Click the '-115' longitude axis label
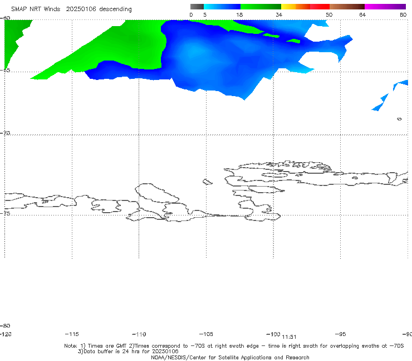The height and width of the screenshot is (361, 412). pyautogui.click(x=72, y=334)
